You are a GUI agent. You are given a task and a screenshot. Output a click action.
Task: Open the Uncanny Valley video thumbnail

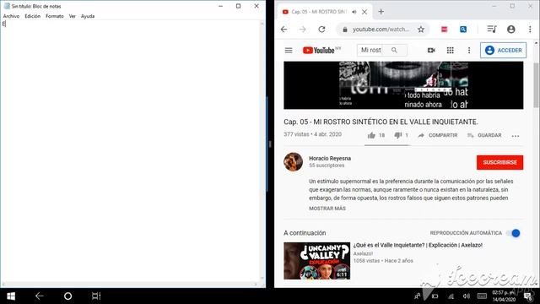[x=317, y=261]
